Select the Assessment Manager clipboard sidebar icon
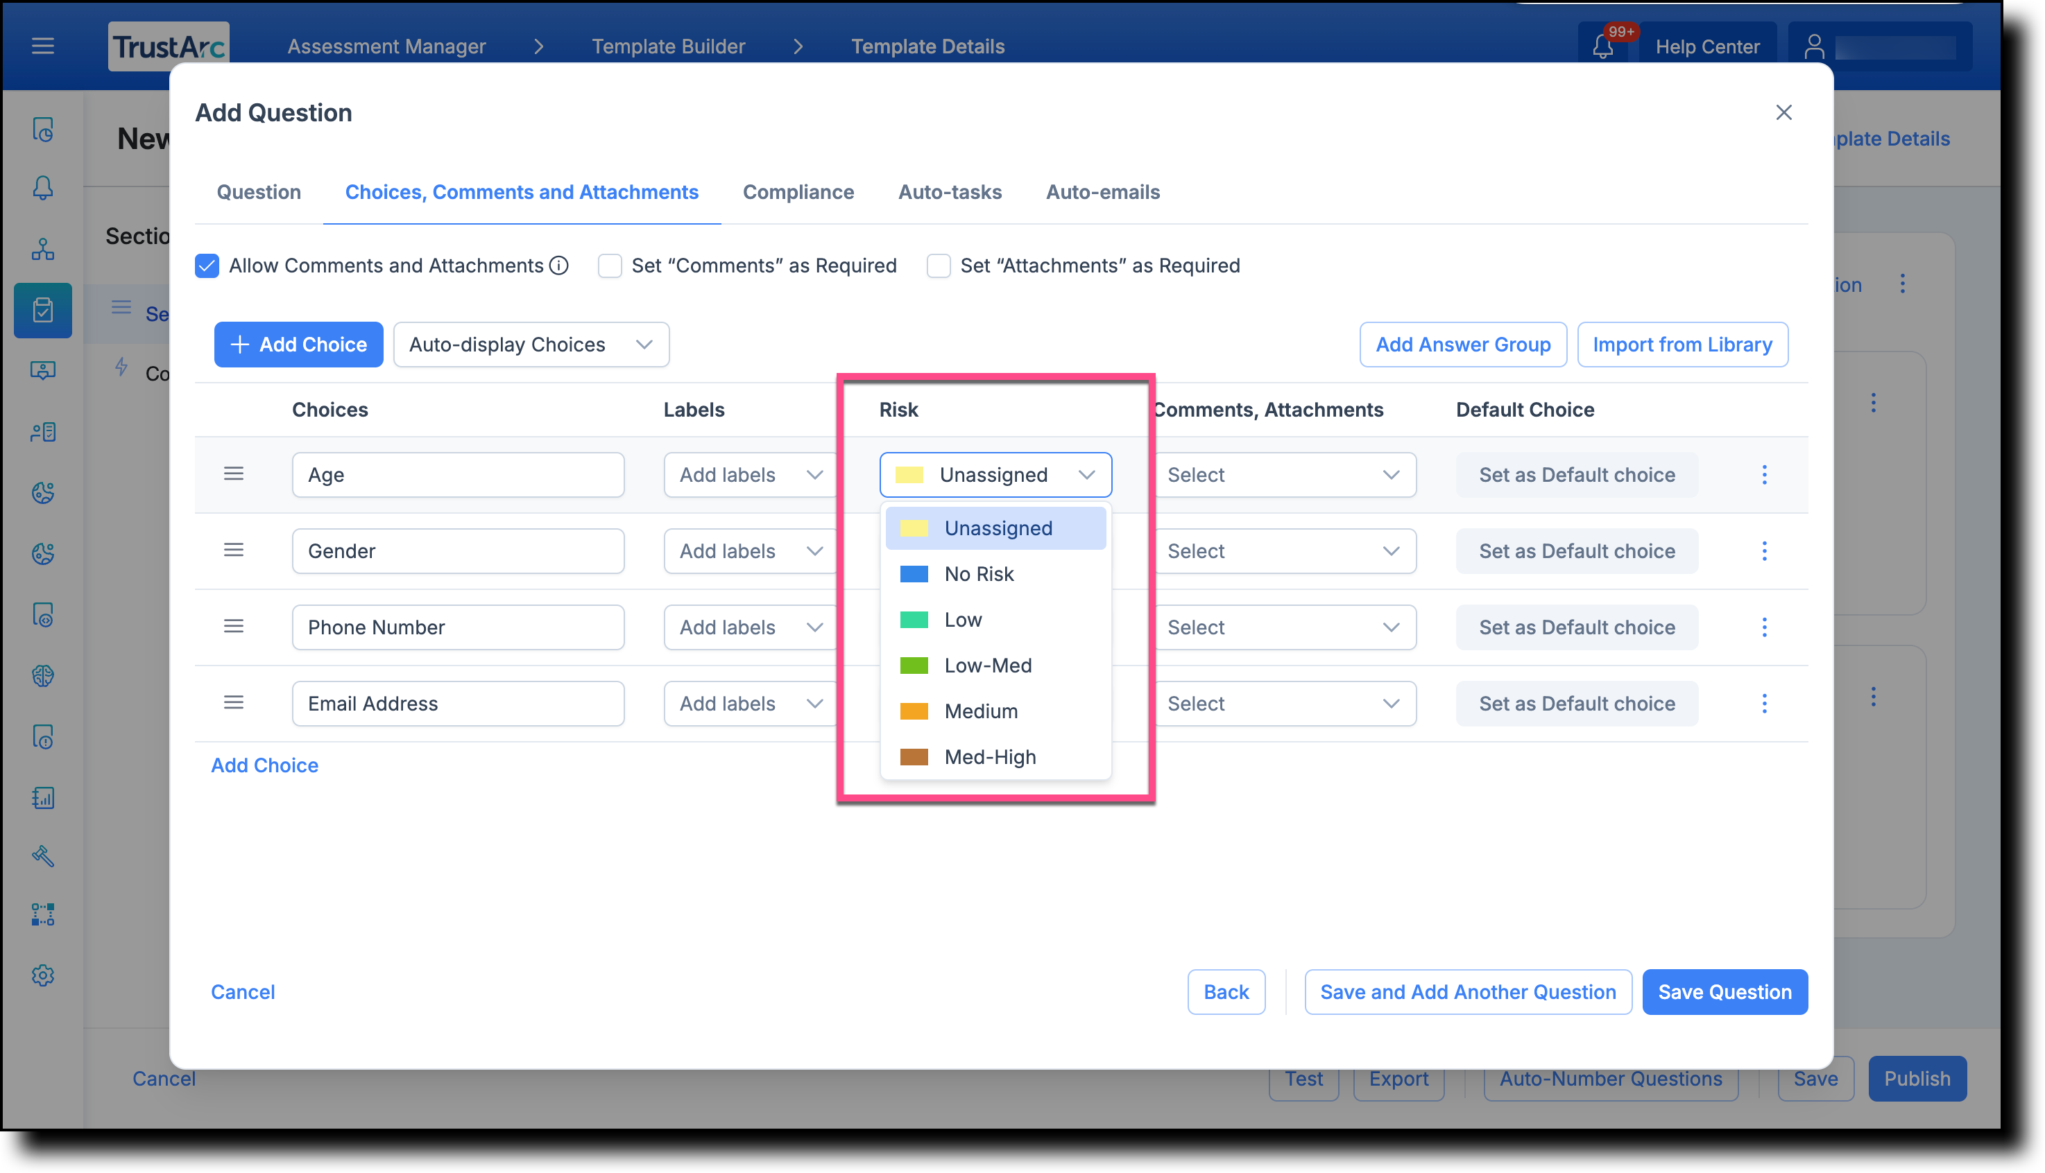The width and height of the screenshot is (2045, 1173). pos(43,310)
